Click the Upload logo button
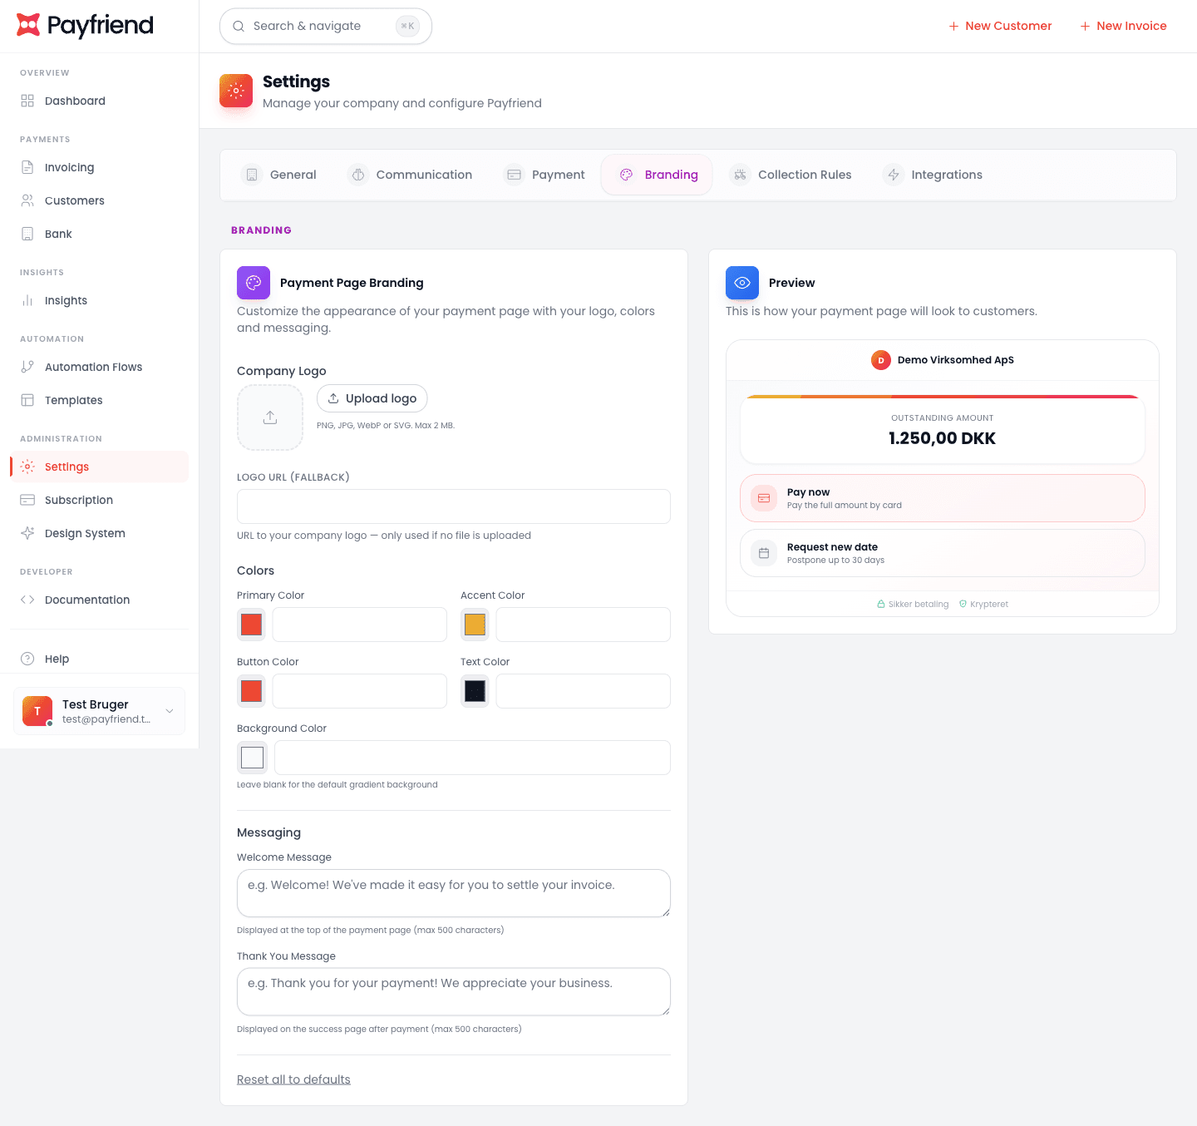 click(372, 398)
